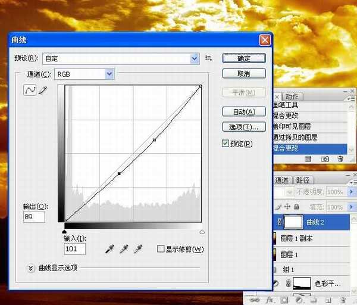The height and width of the screenshot is (305, 357).
Task: Click the white point slider under the curve
Action: [202, 231]
